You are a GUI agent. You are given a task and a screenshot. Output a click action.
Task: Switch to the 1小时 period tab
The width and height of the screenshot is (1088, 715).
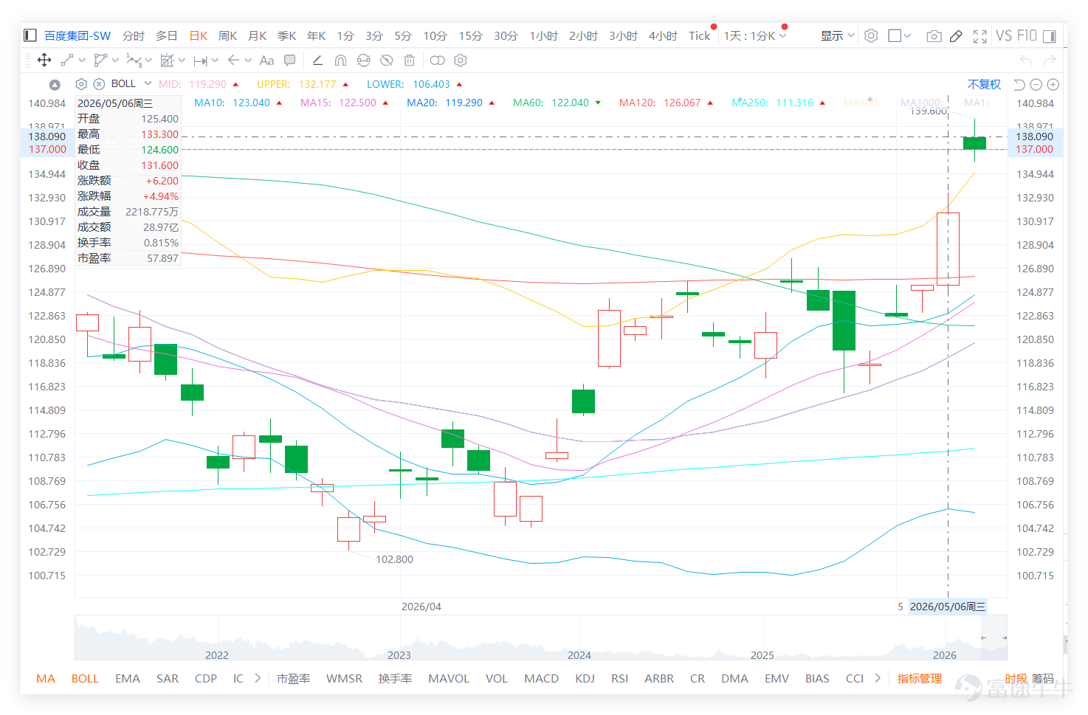point(543,35)
